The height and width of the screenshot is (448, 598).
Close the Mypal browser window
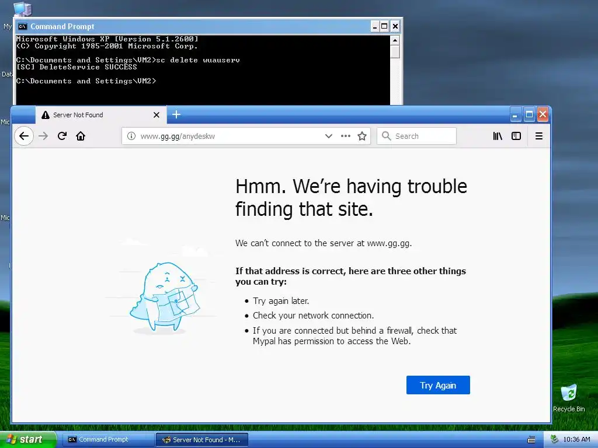543,114
